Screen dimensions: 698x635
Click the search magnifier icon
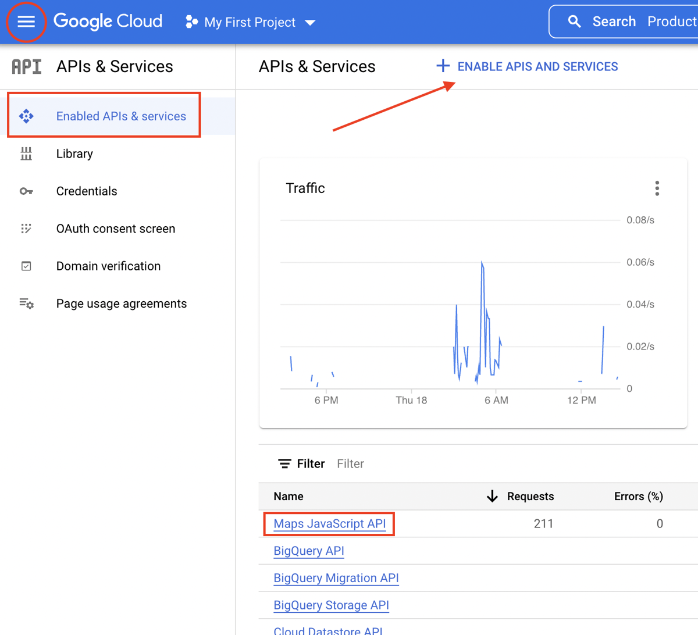(x=574, y=22)
